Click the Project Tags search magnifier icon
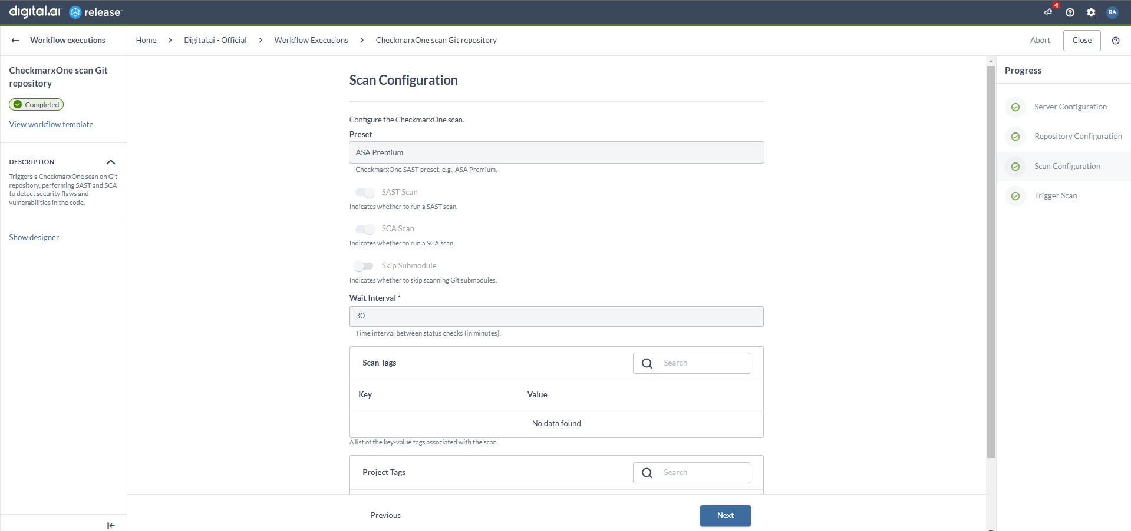The image size is (1131, 531). coord(647,473)
